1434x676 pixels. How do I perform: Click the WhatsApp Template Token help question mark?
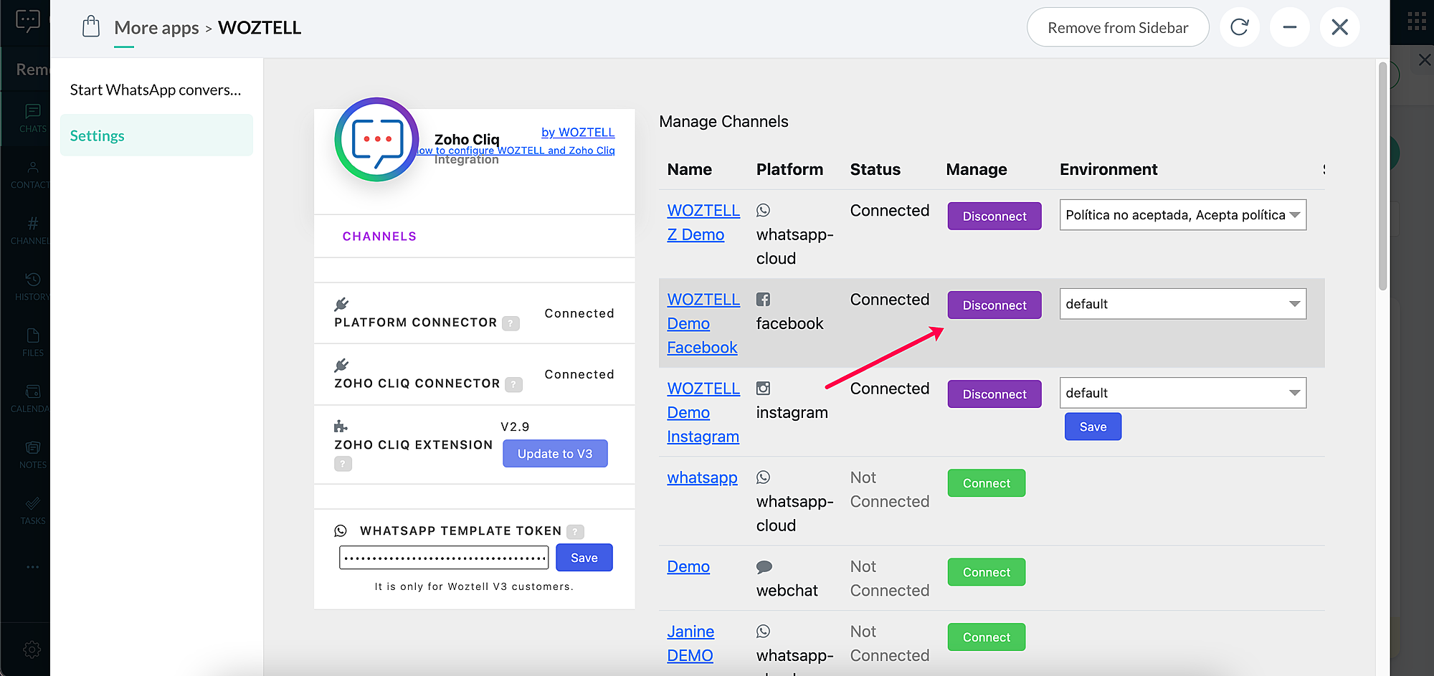tap(575, 531)
